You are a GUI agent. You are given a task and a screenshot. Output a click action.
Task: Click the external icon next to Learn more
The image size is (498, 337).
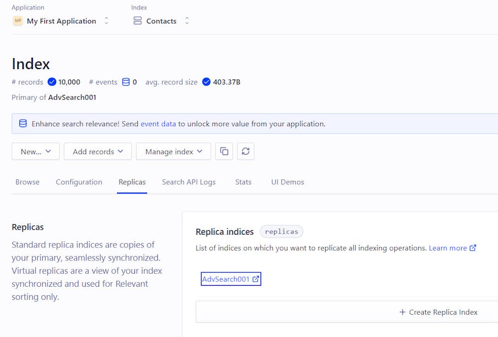point(473,248)
